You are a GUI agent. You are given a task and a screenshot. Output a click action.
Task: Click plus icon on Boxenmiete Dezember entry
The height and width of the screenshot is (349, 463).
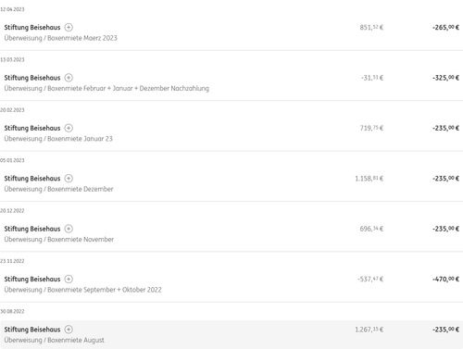(69, 179)
